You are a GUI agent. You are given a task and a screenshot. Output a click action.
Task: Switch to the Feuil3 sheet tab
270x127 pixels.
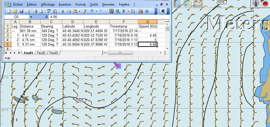pos(54,53)
